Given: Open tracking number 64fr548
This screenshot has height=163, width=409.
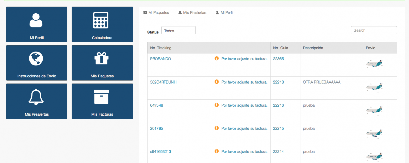Looking at the screenshot, I should 156,105.
